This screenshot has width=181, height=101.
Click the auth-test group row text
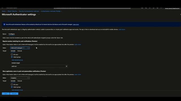[x=14, y=66]
